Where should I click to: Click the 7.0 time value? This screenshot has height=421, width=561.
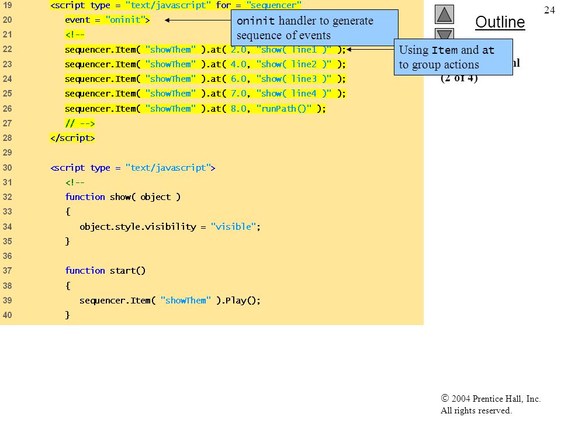click(238, 94)
